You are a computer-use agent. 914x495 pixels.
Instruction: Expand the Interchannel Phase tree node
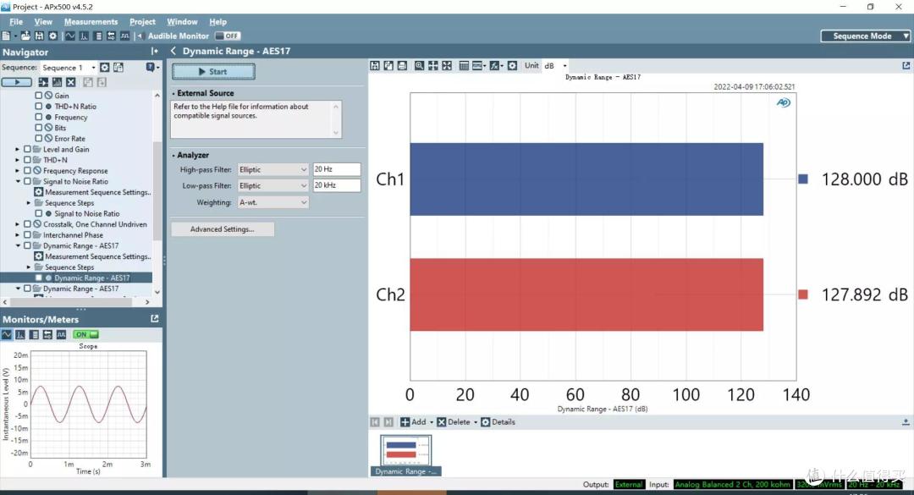(18, 235)
